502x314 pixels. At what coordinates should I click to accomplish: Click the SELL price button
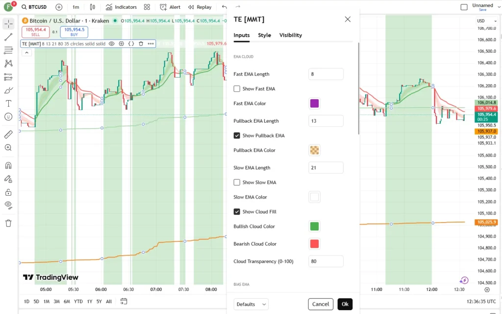tap(35, 32)
